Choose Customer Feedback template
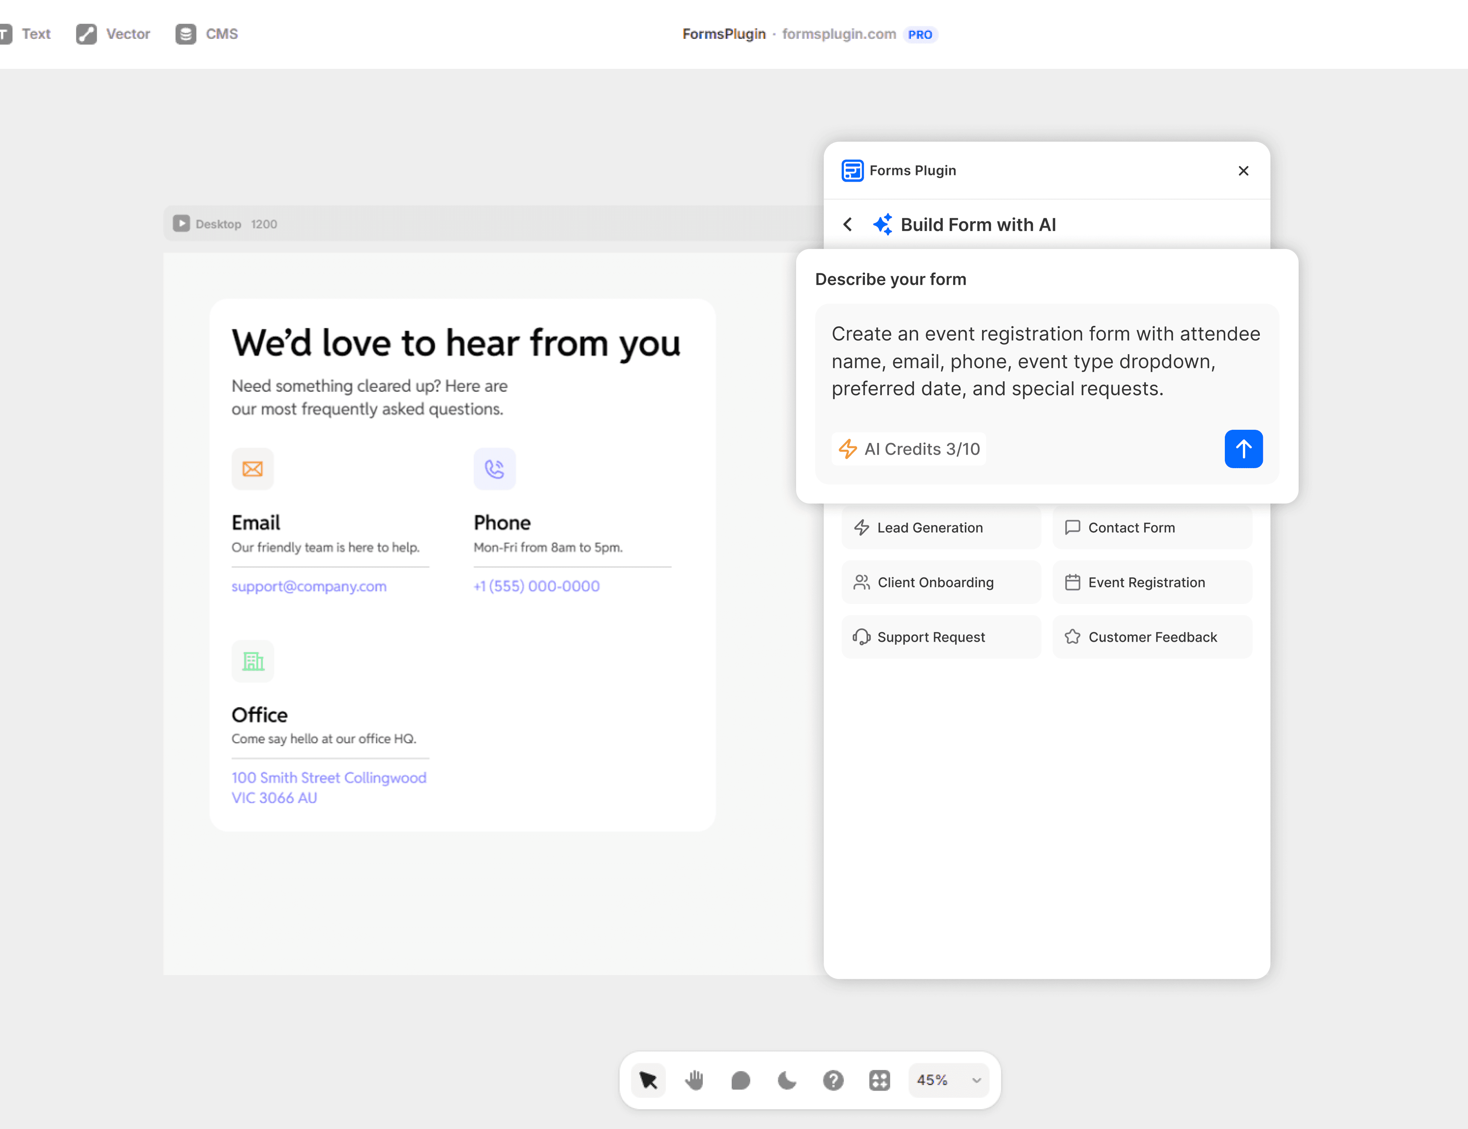The image size is (1468, 1129). click(x=1151, y=637)
